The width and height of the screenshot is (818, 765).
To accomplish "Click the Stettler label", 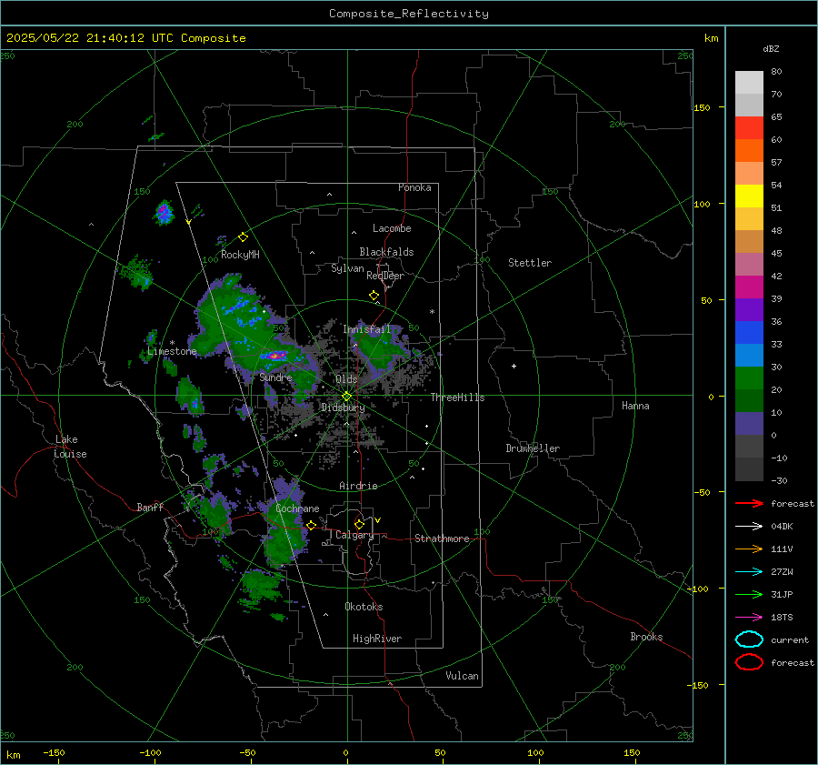I will [x=530, y=263].
